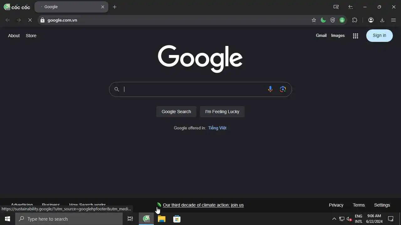401x225 pixels.
Task: Go forward with the forward arrow
Action: coord(19,20)
